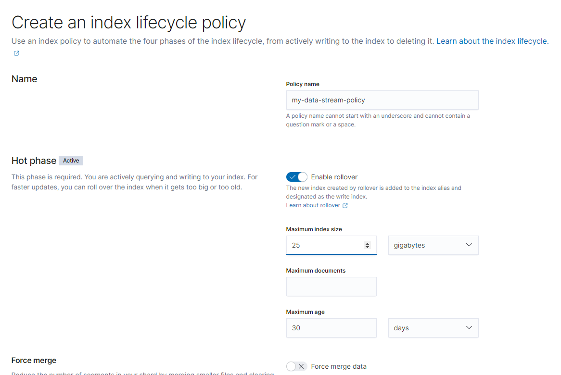This screenshot has height=375, width=561.
Task: Click the Active badge next to Hot phase
Action: 71,161
